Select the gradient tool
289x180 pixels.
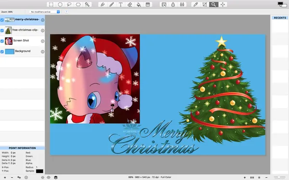pyautogui.click(x=148, y=4)
